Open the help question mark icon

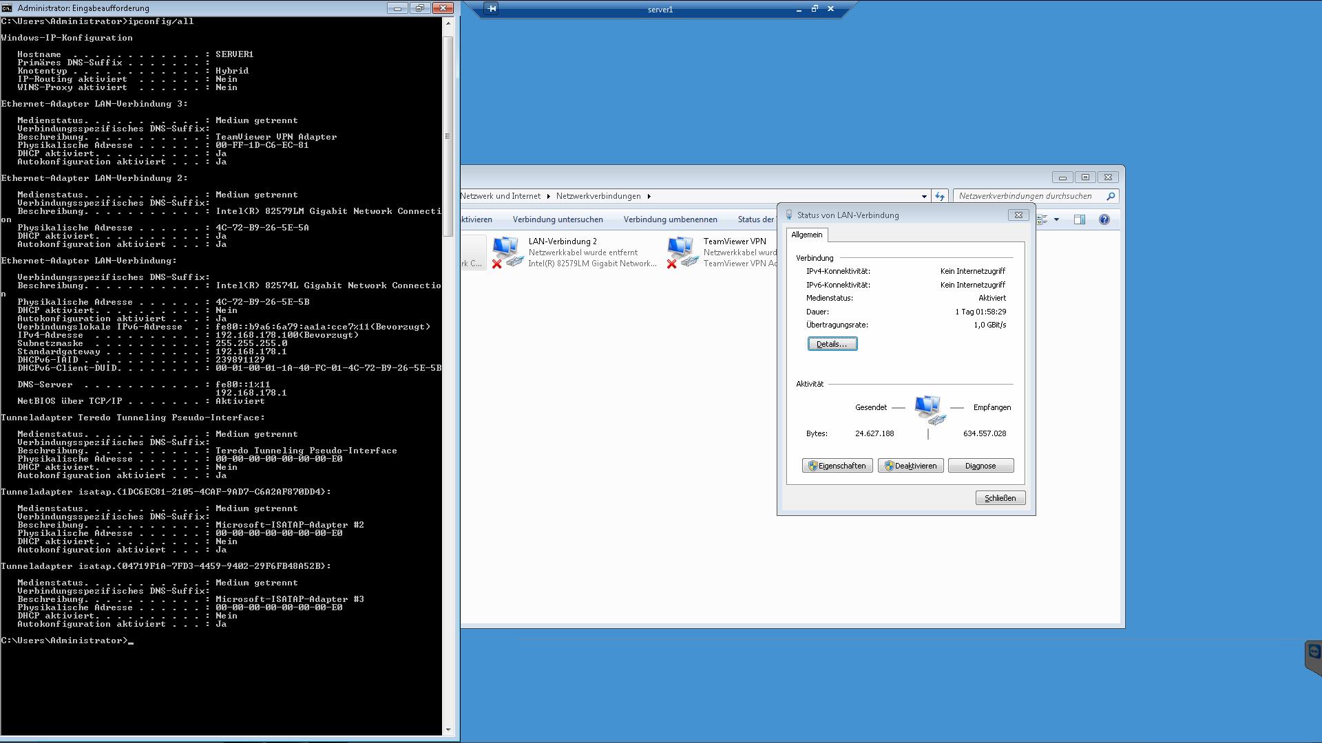click(1104, 219)
